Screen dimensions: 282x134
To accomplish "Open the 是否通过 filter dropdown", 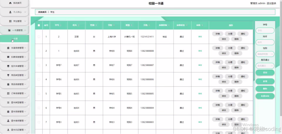I will pyautogui.click(x=265, y=66).
